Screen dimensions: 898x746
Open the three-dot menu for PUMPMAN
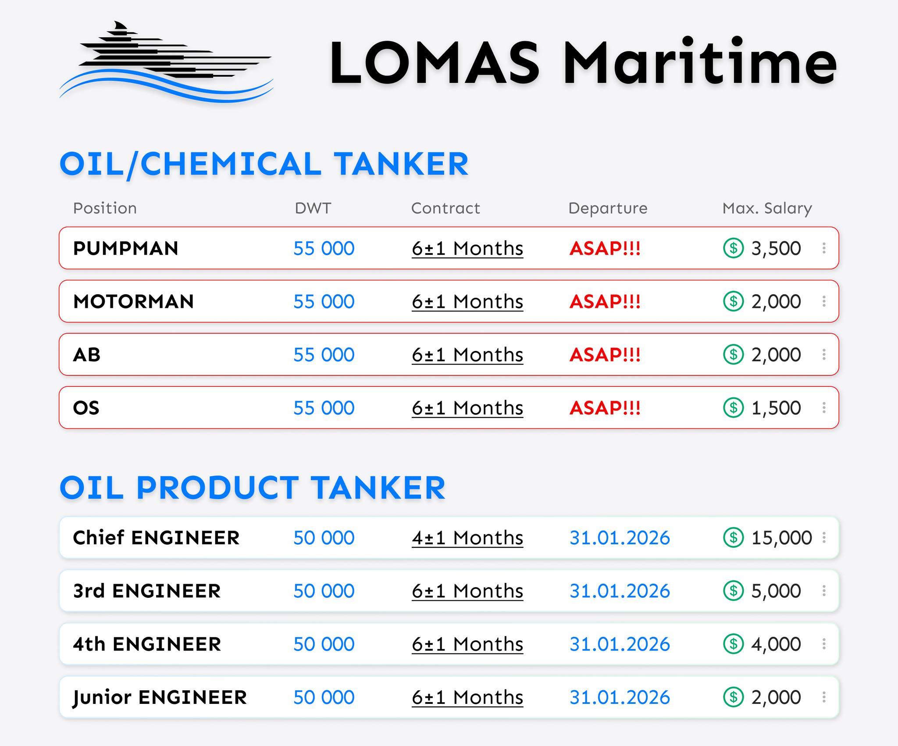click(x=824, y=248)
